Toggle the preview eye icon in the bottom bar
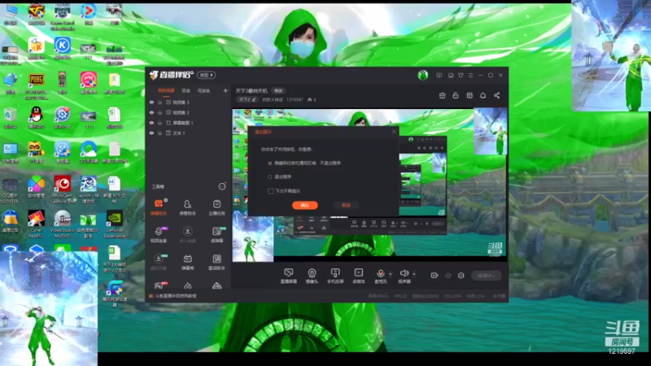The image size is (651, 366). click(x=448, y=275)
